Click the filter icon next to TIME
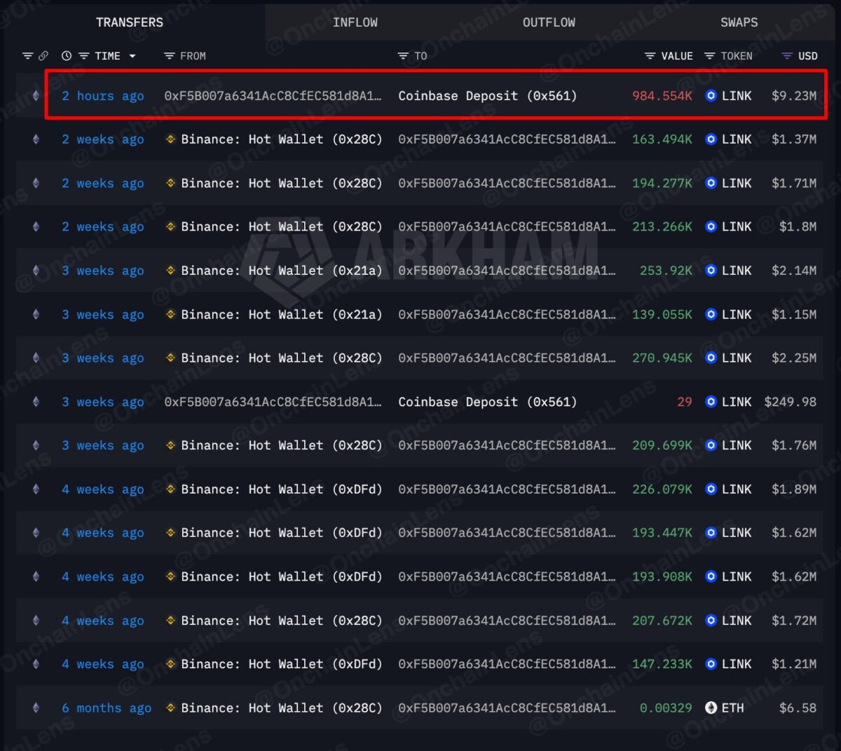Image resolution: width=841 pixels, height=751 pixels. [x=83, y=56]
